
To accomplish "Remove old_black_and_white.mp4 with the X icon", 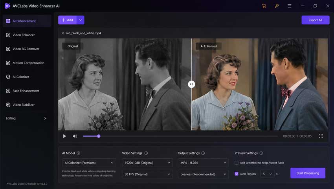I will click(x=62, y=33).
